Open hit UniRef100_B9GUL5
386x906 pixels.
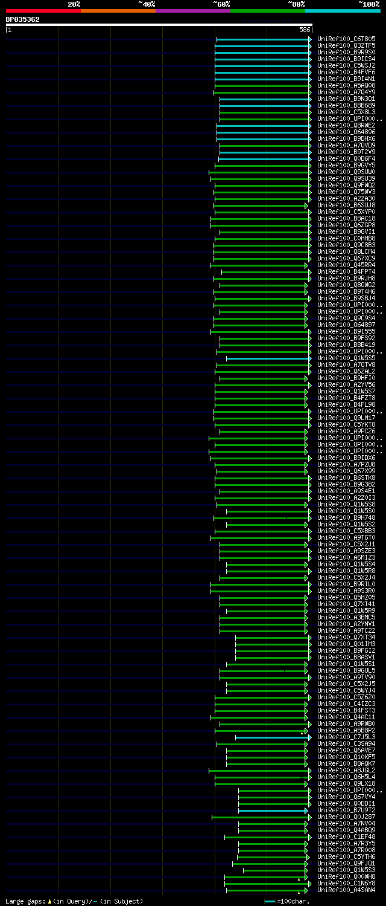tap(346, 671)
